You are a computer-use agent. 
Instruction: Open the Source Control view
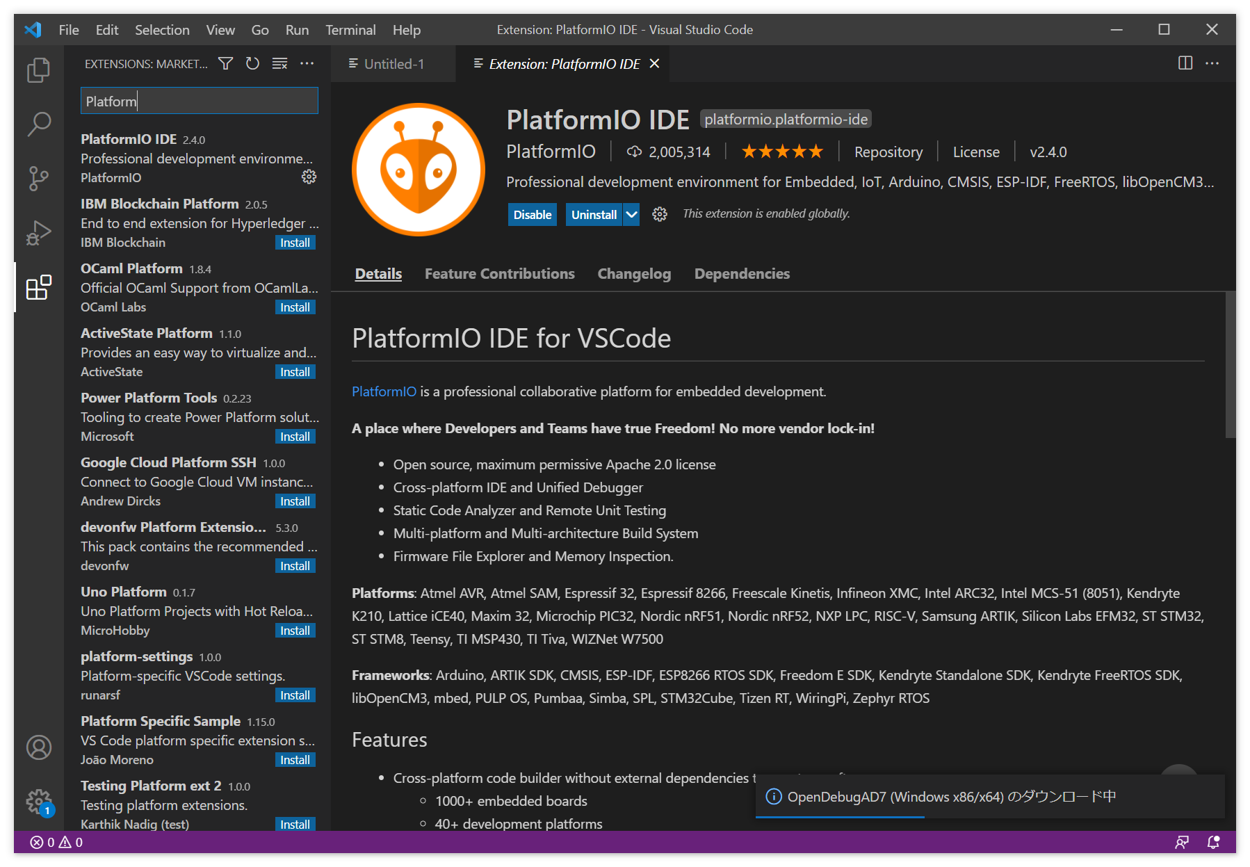[39, 179]
